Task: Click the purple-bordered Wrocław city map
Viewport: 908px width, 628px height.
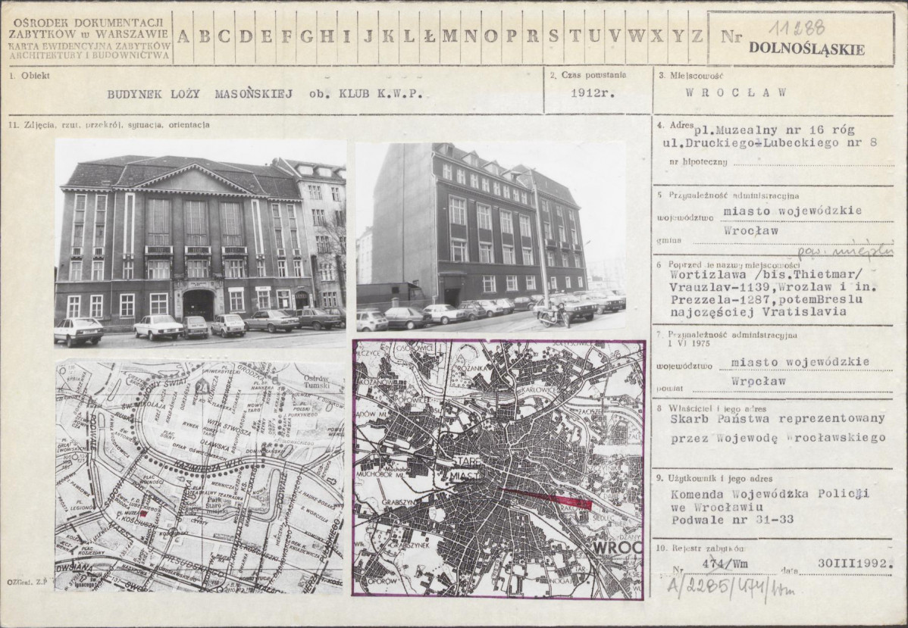Action: point(499,469)
